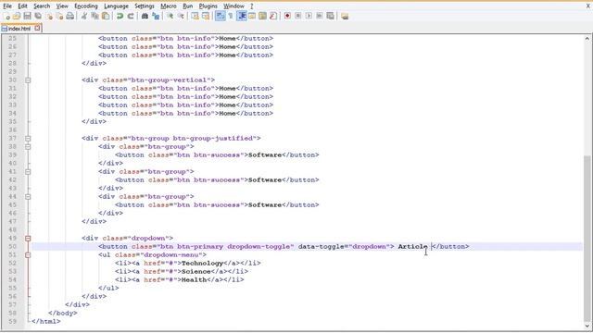Viewport: 593px width, 333px height.
Task: Click the Zoom In toolbar icon
Action: pyautogui.click(x=170, y=17)
